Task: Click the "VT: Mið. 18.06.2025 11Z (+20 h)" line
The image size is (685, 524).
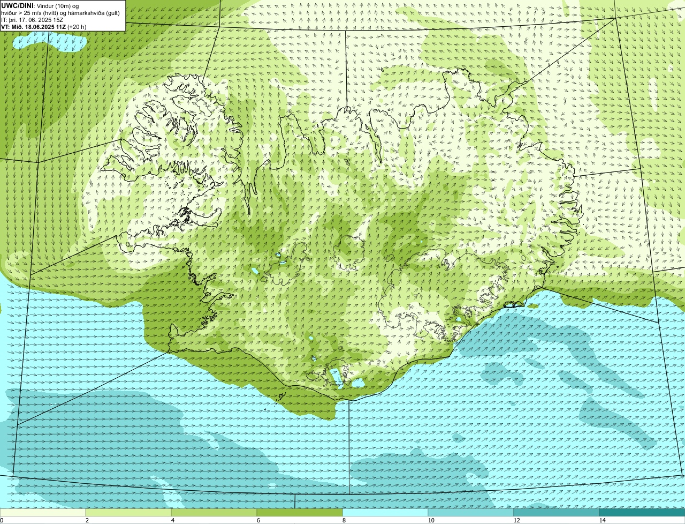Action: (44, 26)
